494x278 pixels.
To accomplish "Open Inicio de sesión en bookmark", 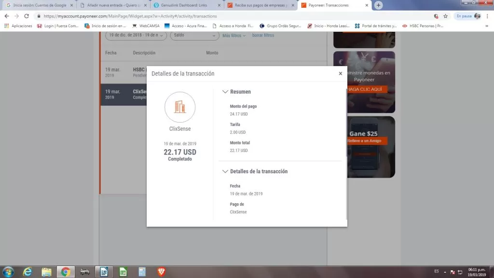I will point(105,26).
